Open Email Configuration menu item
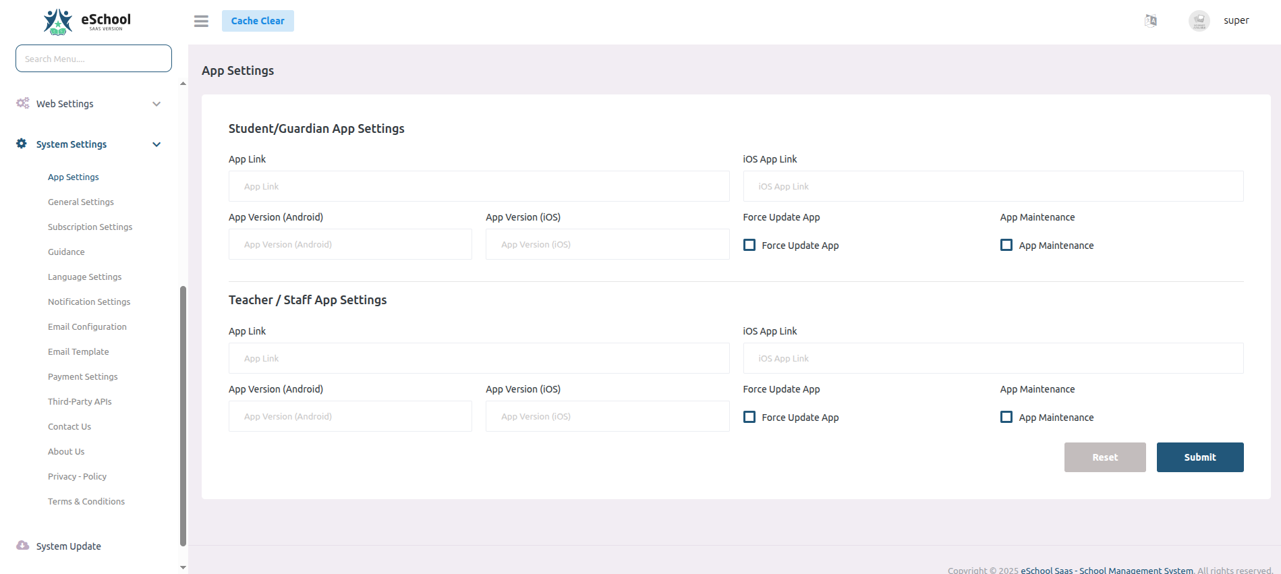This screenshot has width=1281, height=574. [x=87, y=326]
